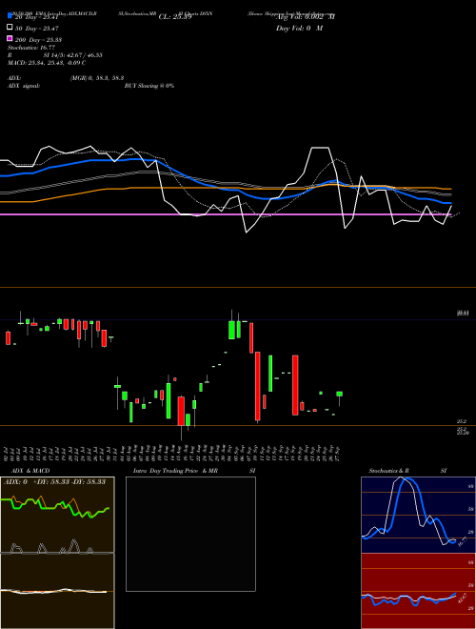This screenshot has width=476, height=629.
Task: Click the last green candlestick on the price chart
Action: [x=339, y=394]
